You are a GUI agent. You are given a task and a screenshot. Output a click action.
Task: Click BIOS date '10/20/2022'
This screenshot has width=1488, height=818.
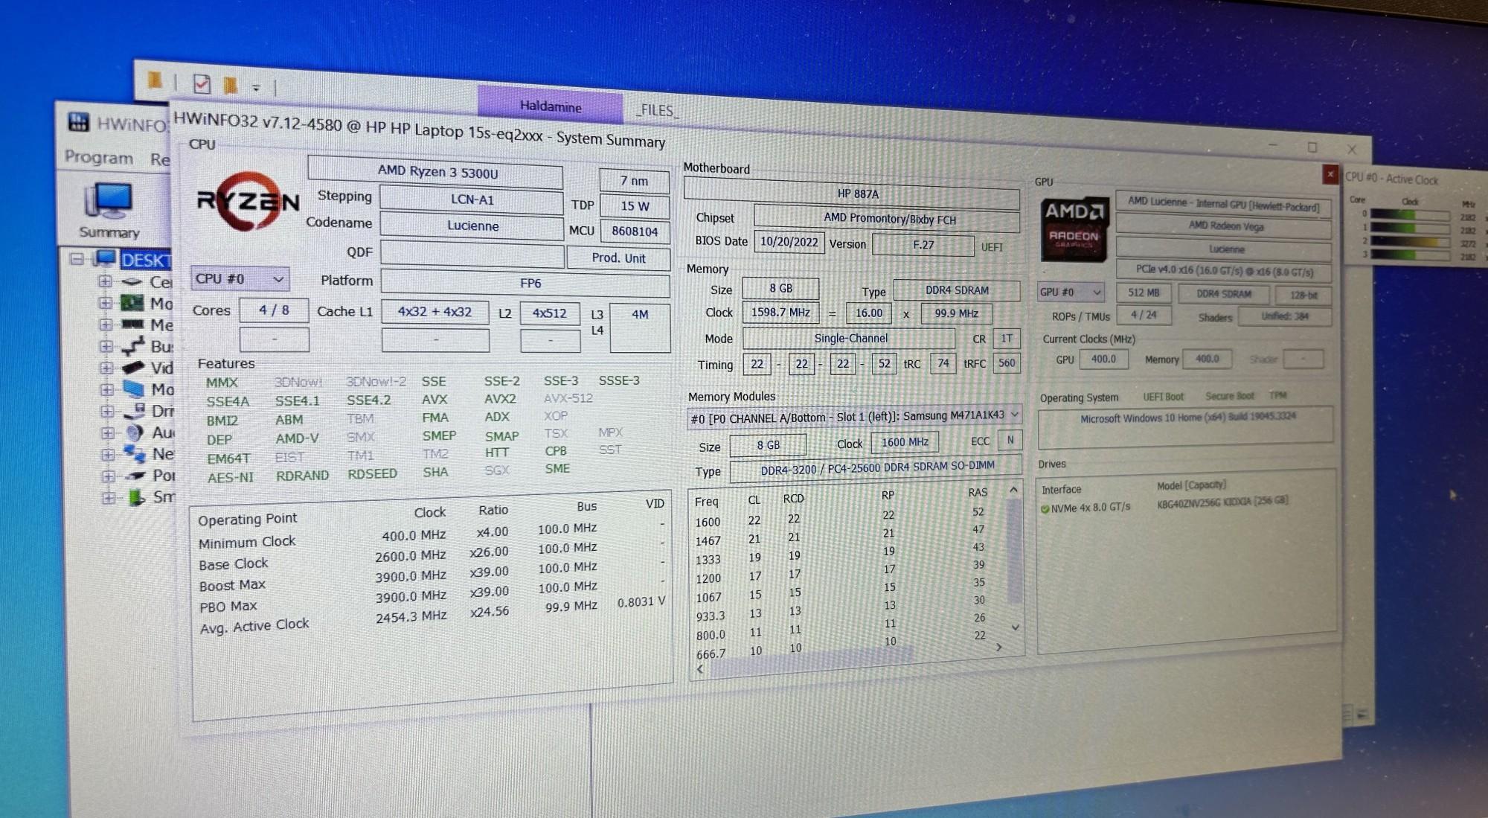(789, 242)
